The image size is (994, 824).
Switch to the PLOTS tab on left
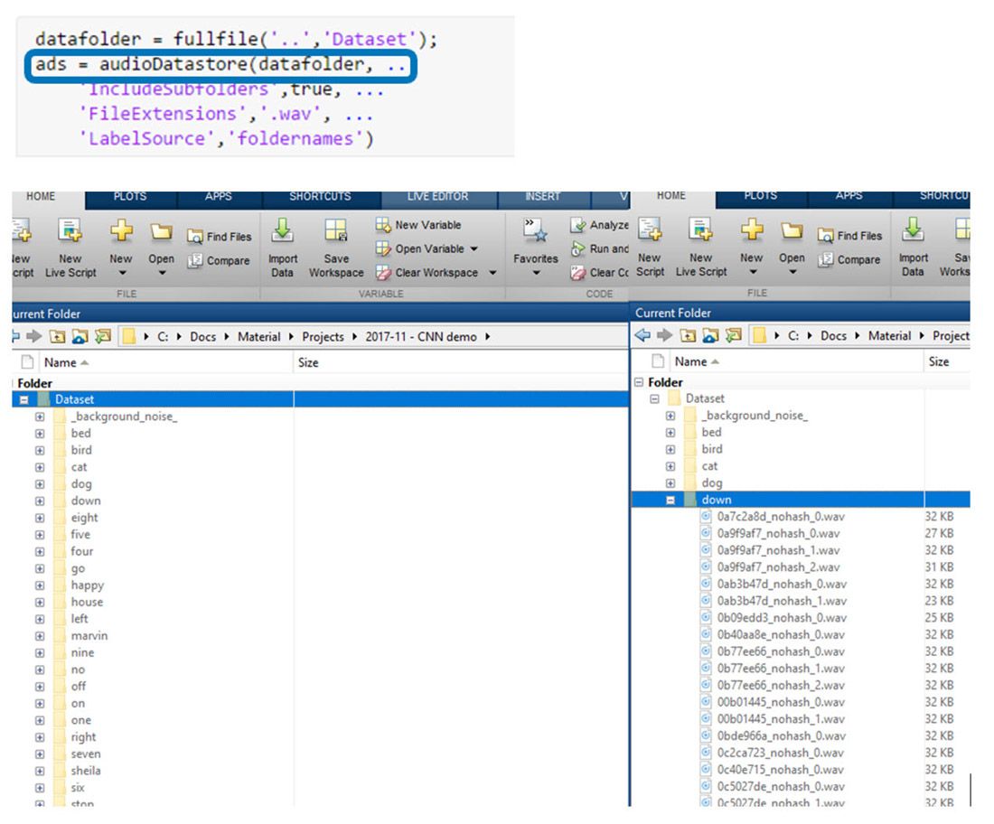[x=130, y=196]
